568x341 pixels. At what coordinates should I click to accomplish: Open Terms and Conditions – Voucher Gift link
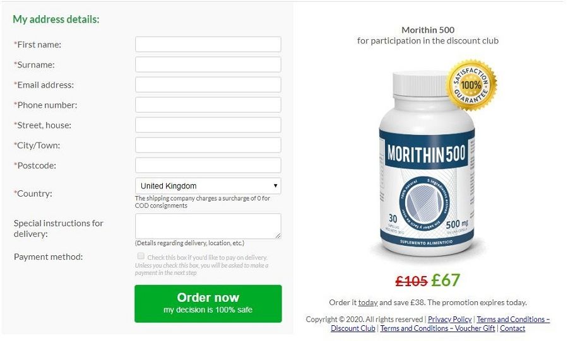pyautogui.click(x=437, y=328)
